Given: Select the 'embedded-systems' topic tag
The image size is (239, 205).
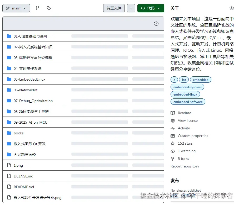Looking at the screenshot, I should (187, 87).
